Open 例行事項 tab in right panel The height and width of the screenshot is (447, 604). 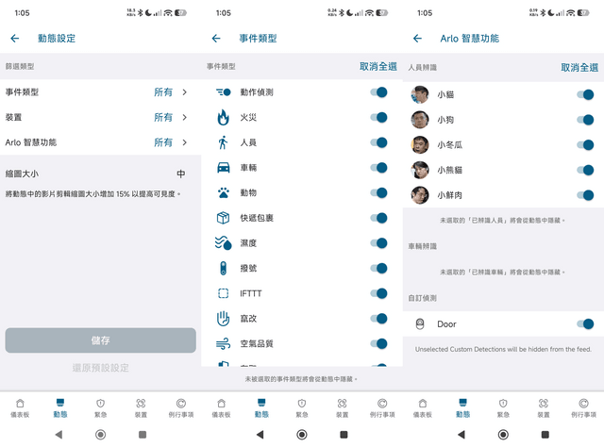pos(583,408)
